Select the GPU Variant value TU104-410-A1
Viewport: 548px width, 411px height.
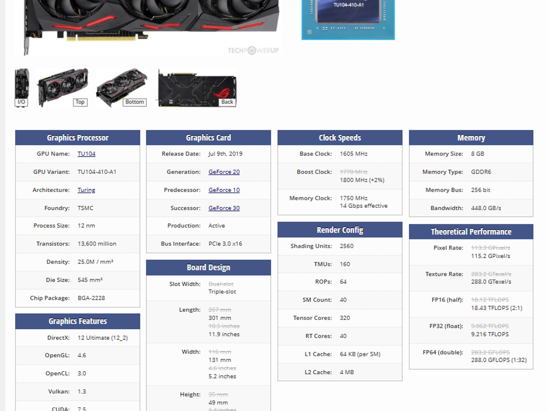pos(97,172)
